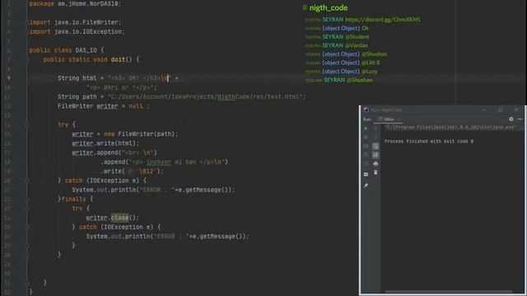Collapse the first catch IOException fold marker

27,181
